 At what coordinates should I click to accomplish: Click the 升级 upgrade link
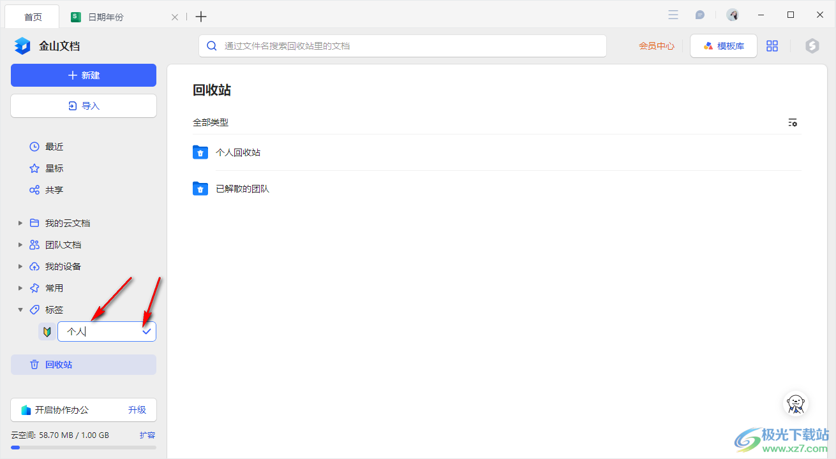click(137, 410)
